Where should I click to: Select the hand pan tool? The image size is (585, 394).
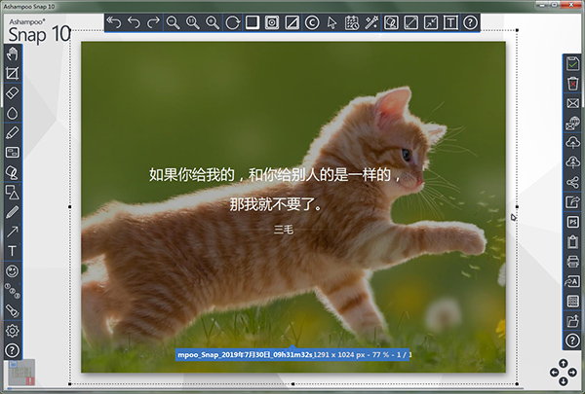13,54
